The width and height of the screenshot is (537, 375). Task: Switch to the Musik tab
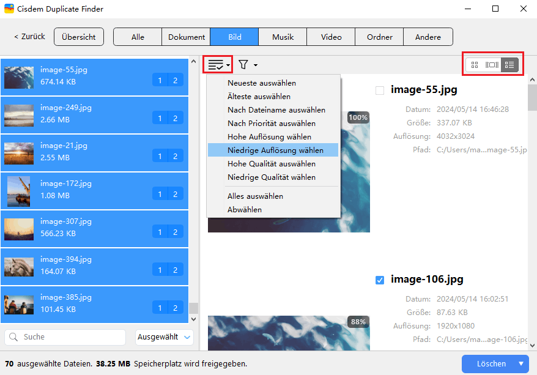click(x=282, y=37)
